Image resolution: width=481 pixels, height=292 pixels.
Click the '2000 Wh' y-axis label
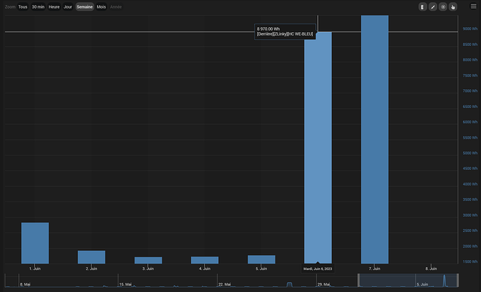click(x=470, y=246)
